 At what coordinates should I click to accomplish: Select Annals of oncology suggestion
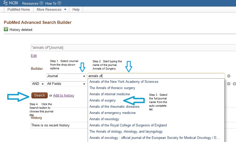[156, 138]
